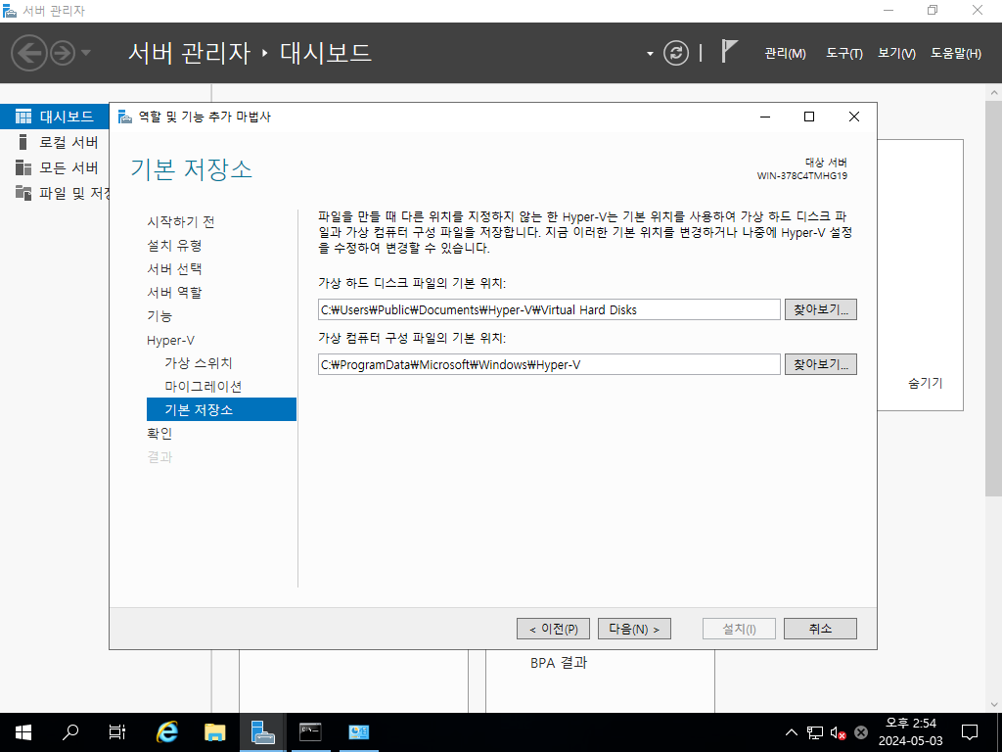Go to 확인 wizard step
The height and width of the screenshot is (752, 1002).
point(159,433)
